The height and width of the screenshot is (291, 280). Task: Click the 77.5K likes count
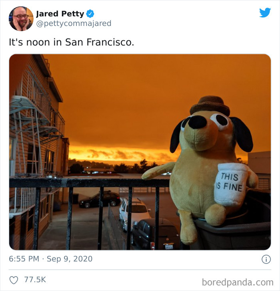(x=35, y=280)
